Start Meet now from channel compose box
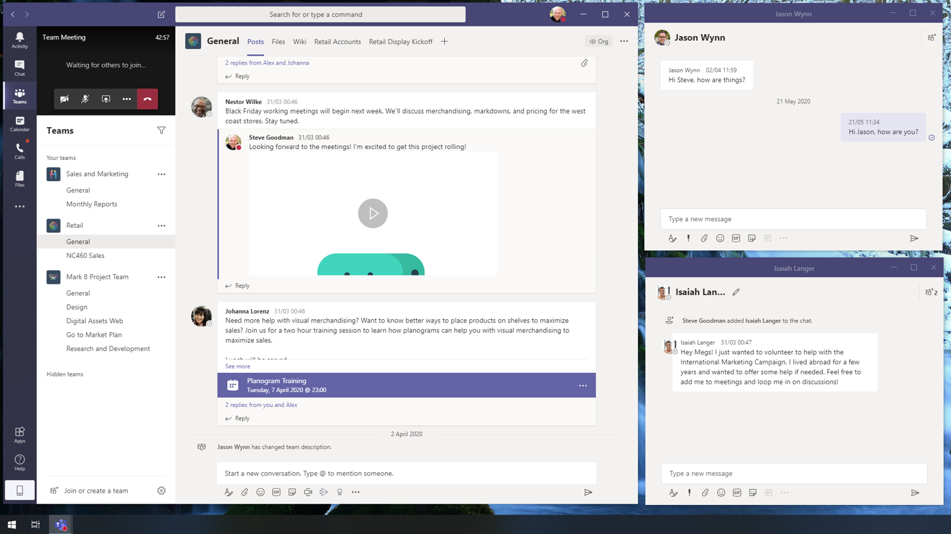 [x=308, y=492]
